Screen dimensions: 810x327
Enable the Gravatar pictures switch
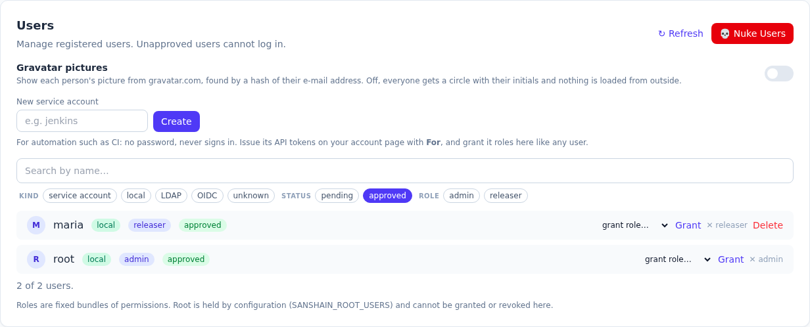[778, 74]
